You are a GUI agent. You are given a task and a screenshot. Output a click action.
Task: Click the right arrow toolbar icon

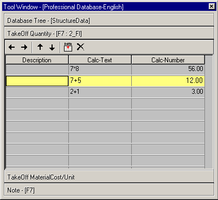coord(24,47)
